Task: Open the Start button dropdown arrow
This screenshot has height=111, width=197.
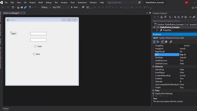Action: pyautogui.click(x=79, y=7)
